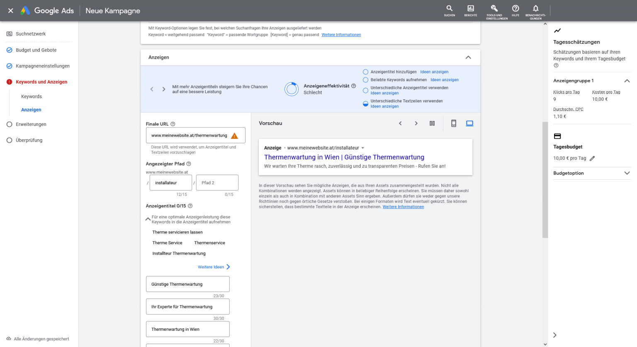Screen dimensions: 637x347
Task: Click the installateur path field
Action: point(170,183)
